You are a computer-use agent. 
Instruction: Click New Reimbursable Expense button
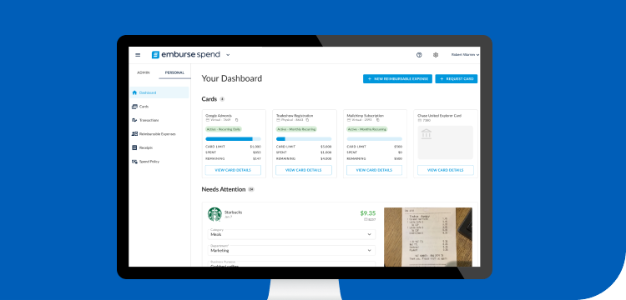[x=397, y=79]
